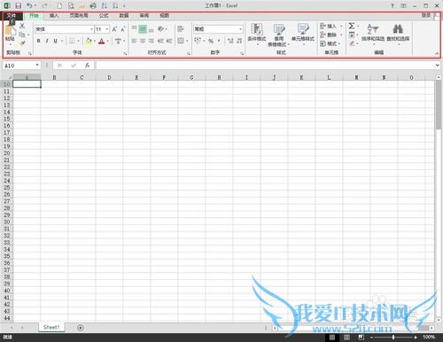
Task: Toggle Underline formatting
Action: 55,41
